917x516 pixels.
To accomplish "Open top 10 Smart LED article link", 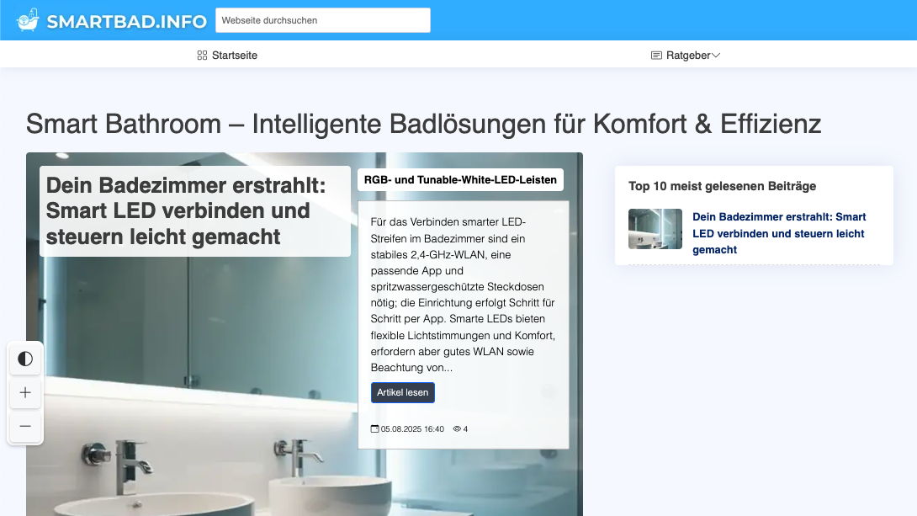I will (x=779, y=233).
